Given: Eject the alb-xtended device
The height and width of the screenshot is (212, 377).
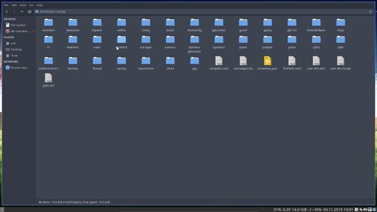Looking at the screenshot, I should pyautogui.click(x=34, y=31).
